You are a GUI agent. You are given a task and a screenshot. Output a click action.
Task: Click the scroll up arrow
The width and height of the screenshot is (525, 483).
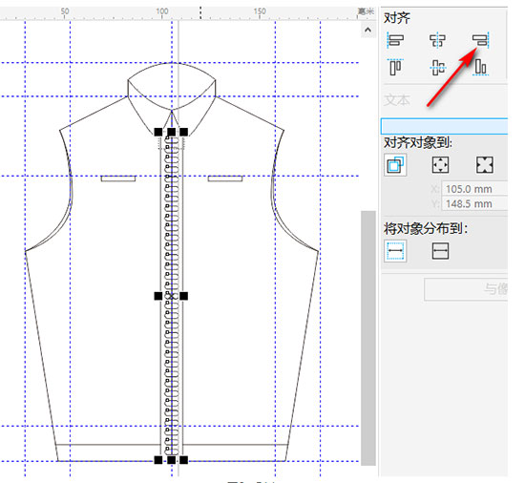(x=367, y=31)
